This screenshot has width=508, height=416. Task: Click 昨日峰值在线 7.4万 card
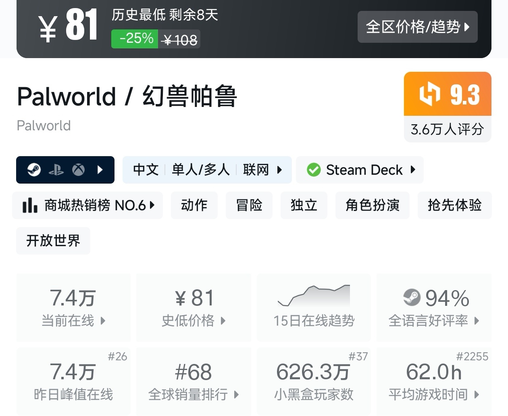coord(73,381)
